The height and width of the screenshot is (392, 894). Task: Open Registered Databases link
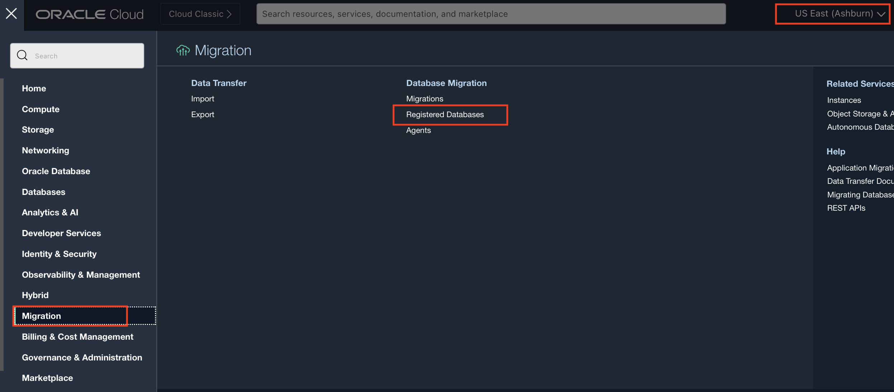445,114
